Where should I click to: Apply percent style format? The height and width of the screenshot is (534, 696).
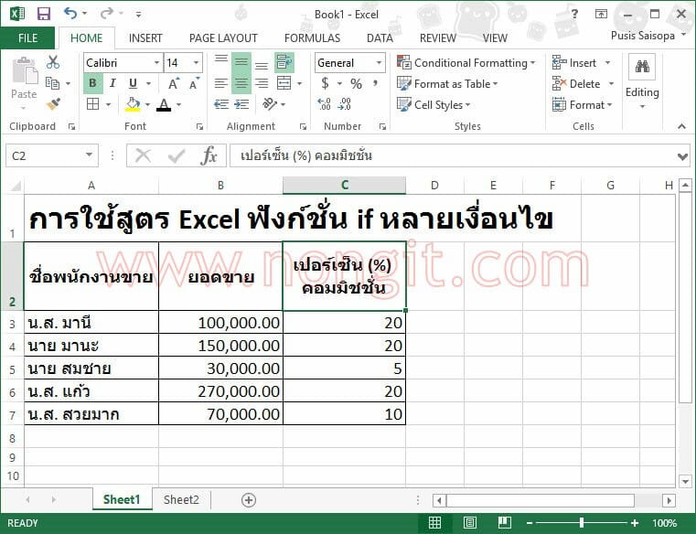[x=356, y=83]
